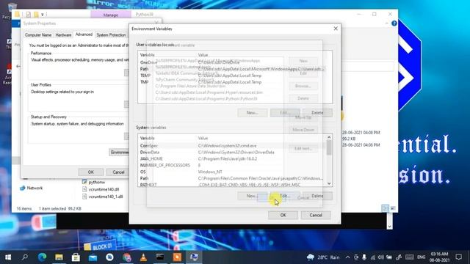
Task: Select the vcruntime140_1.dll file
Action: [x=103, y=197]
